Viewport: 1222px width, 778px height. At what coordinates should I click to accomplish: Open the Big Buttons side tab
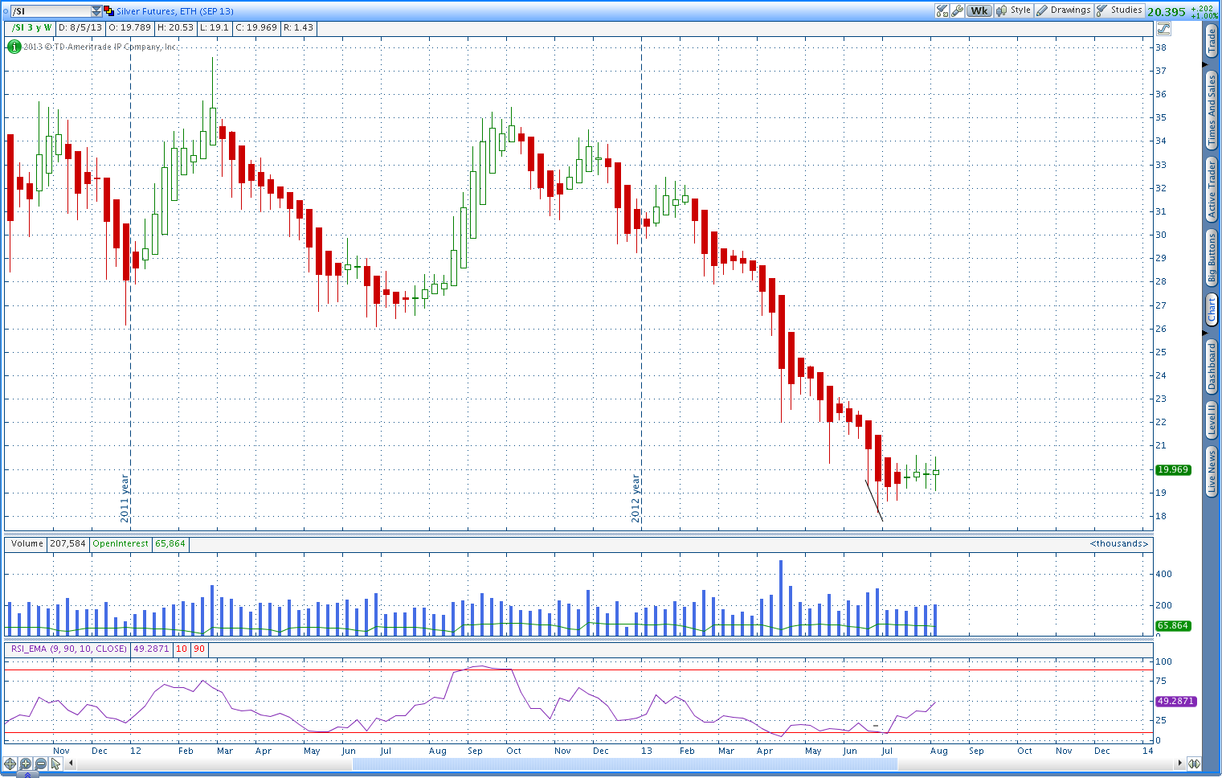tap(1212, 258)
